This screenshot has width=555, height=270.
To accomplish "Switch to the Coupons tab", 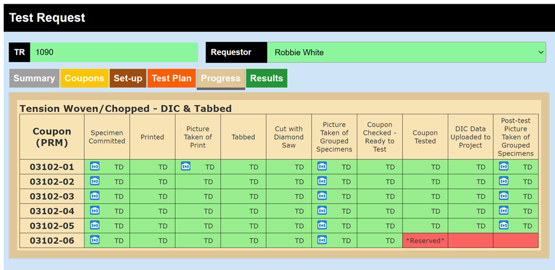I will pos(84,78).
